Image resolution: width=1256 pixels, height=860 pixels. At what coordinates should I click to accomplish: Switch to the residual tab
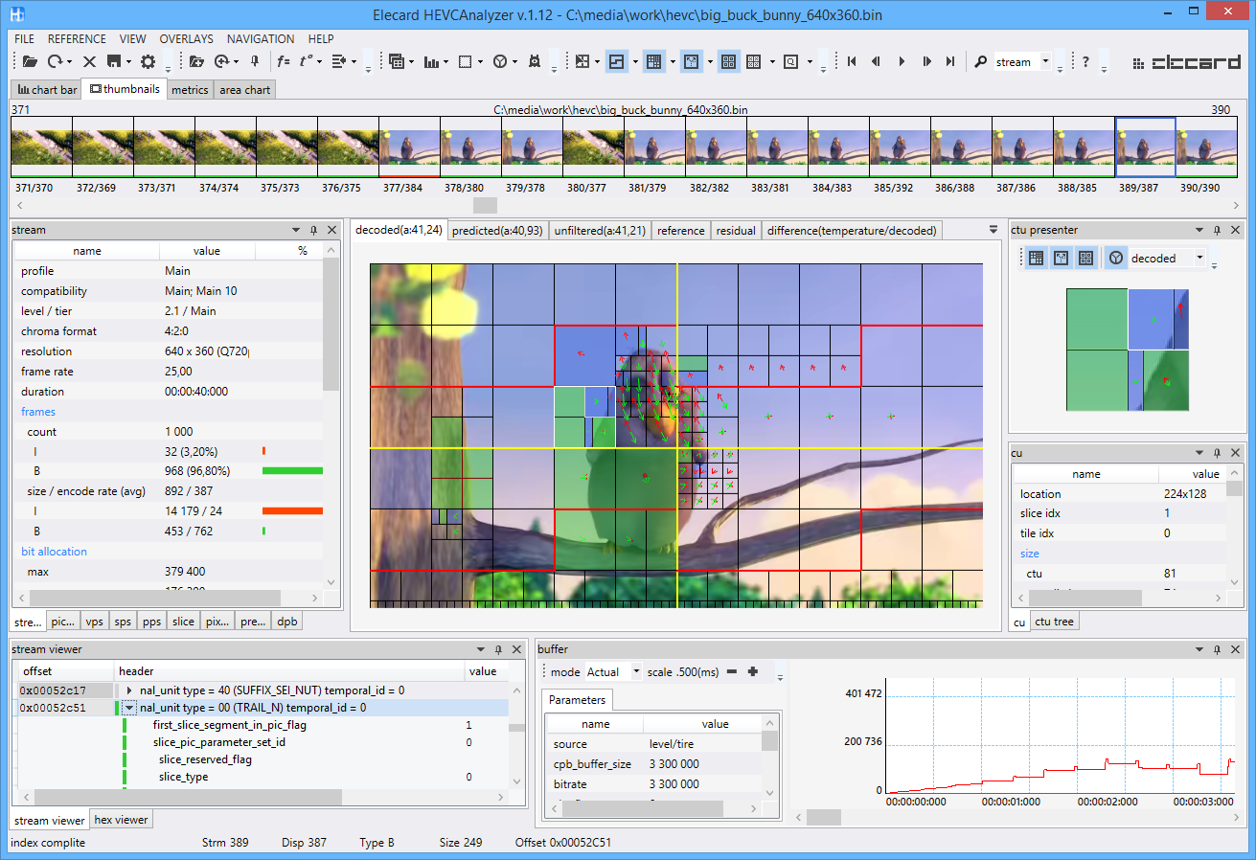[x=736, y=230]
